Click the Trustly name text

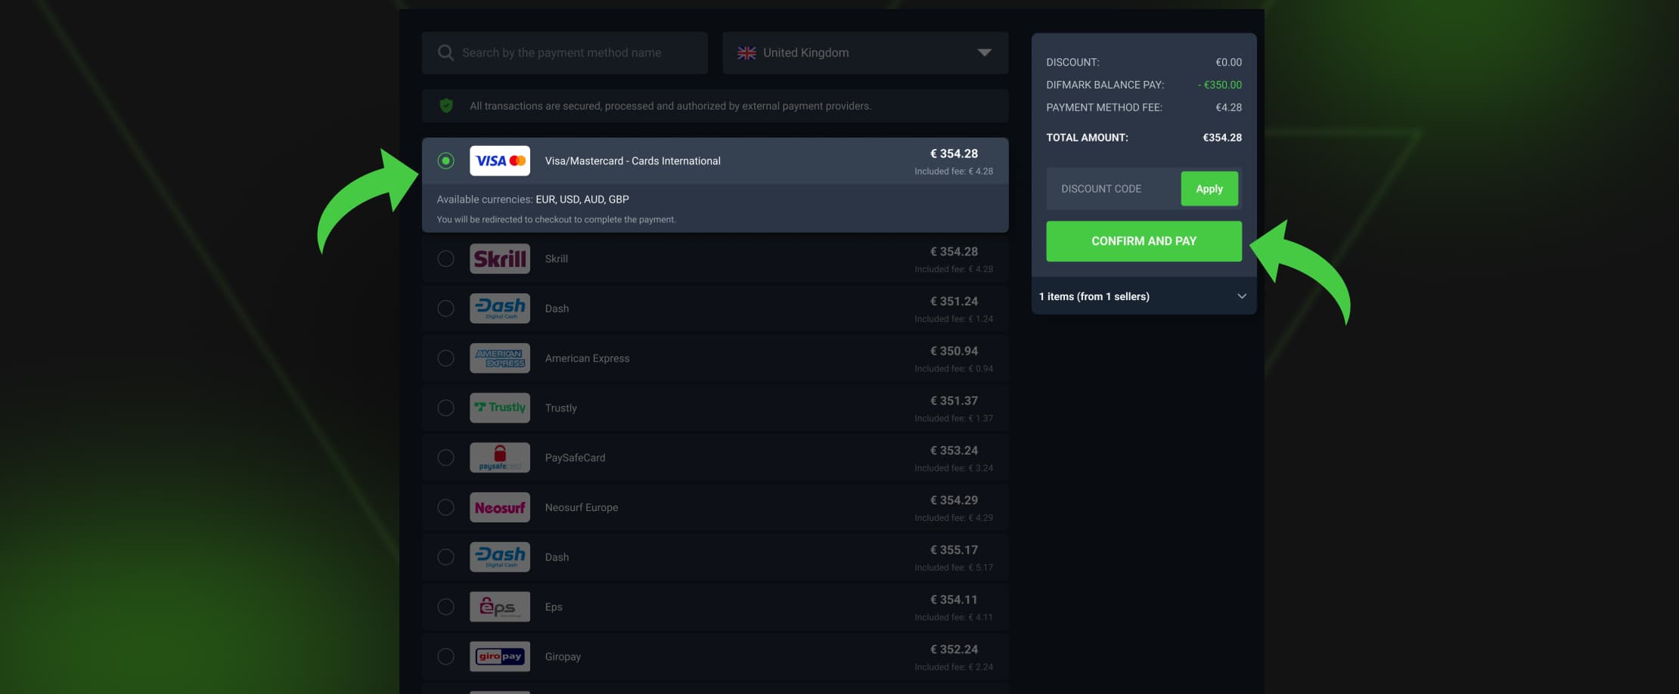[560, 408]
